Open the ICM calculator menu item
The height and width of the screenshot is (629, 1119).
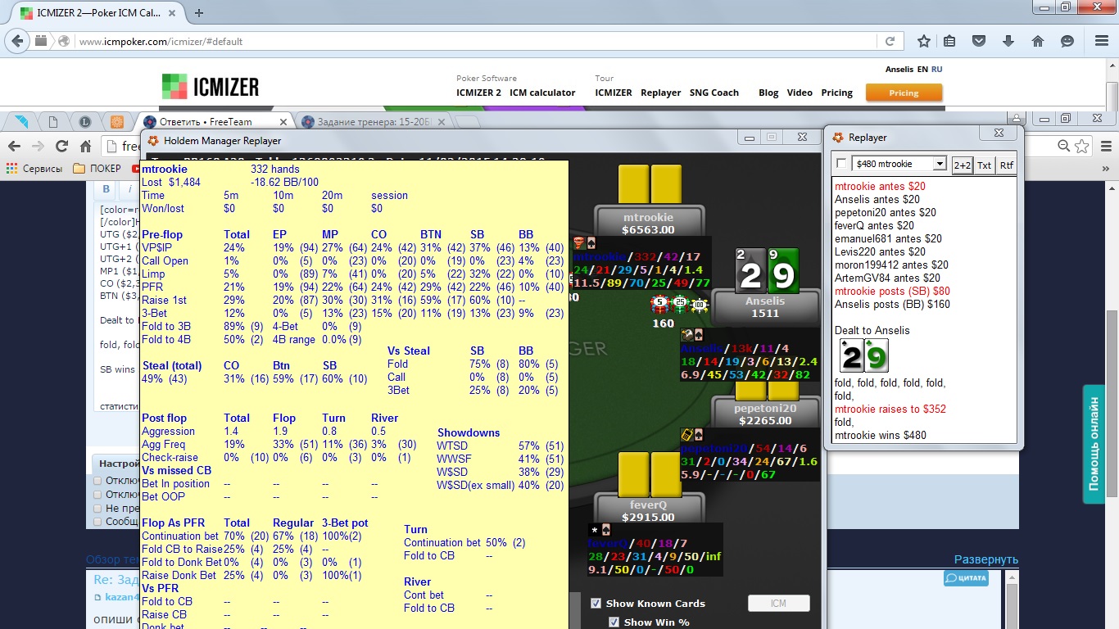pyautogui.click(x=542, y=93)
